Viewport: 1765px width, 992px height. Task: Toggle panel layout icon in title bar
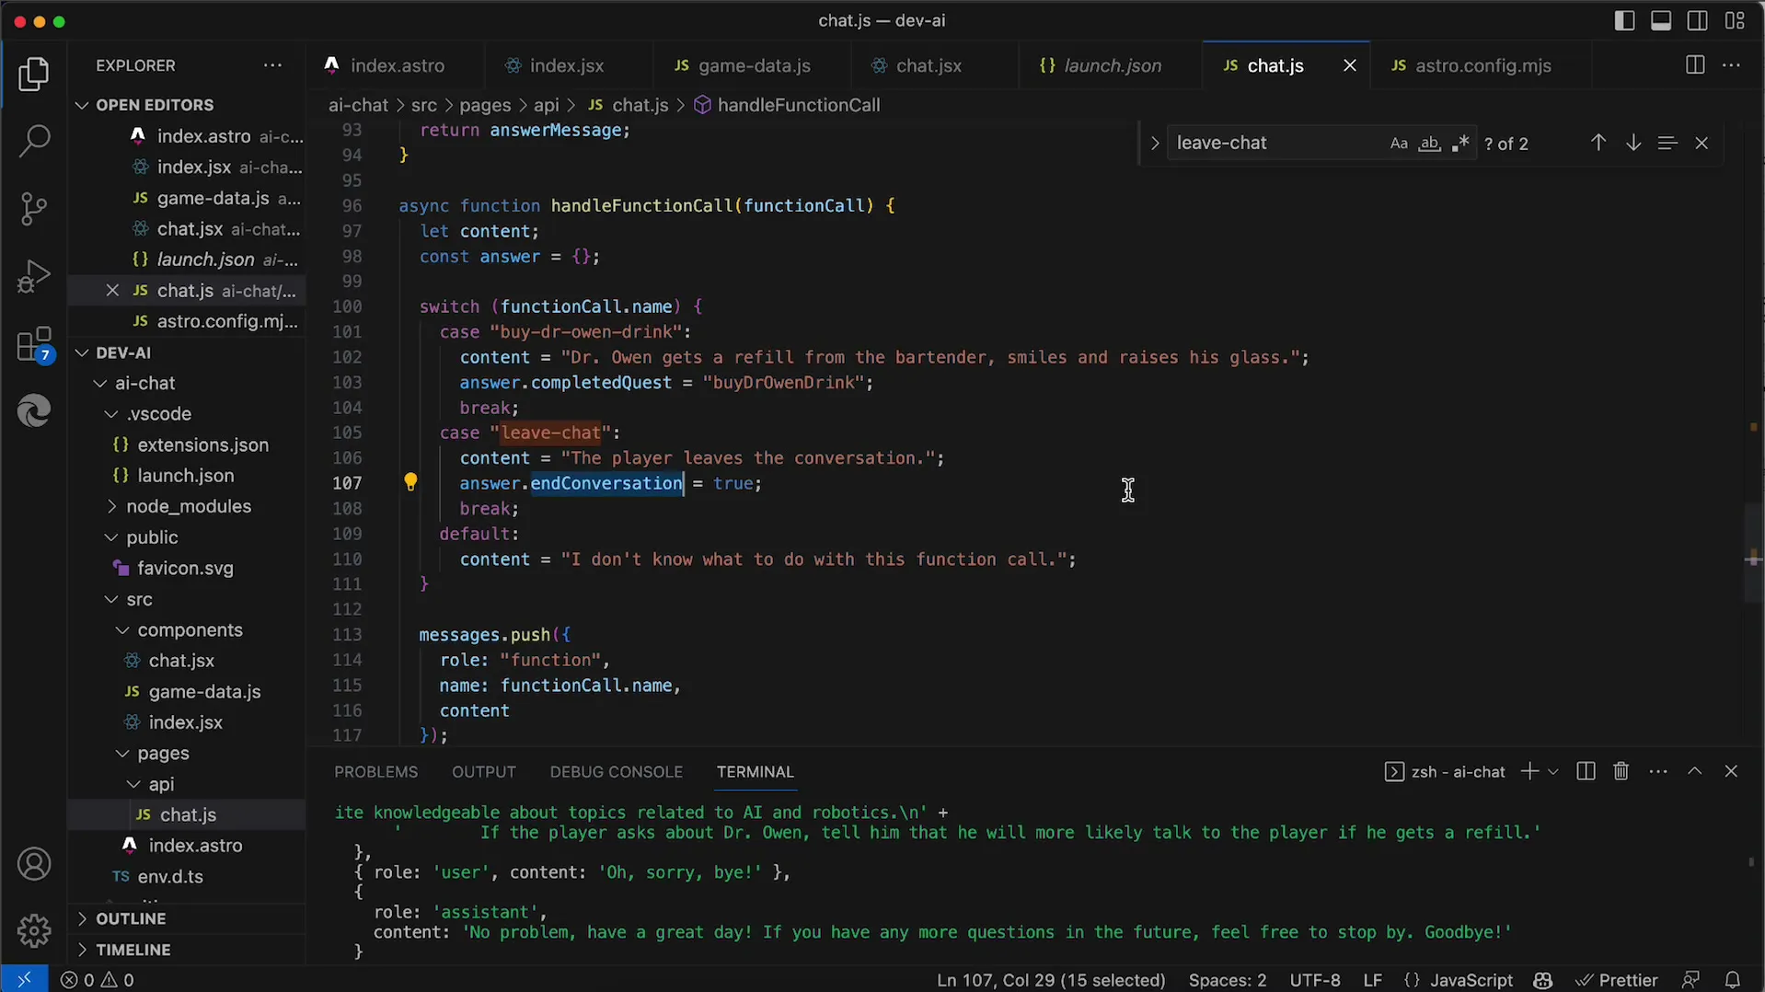click(1661, 20)
